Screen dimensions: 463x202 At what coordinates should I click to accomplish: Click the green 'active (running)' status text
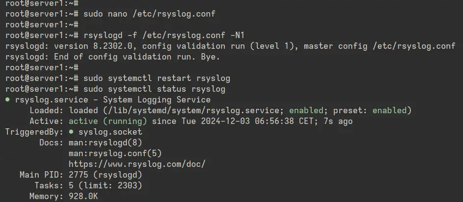[x=108, y=121]
